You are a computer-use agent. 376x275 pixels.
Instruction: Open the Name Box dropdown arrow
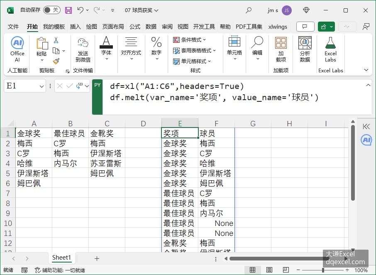click(x=42, y=86)
